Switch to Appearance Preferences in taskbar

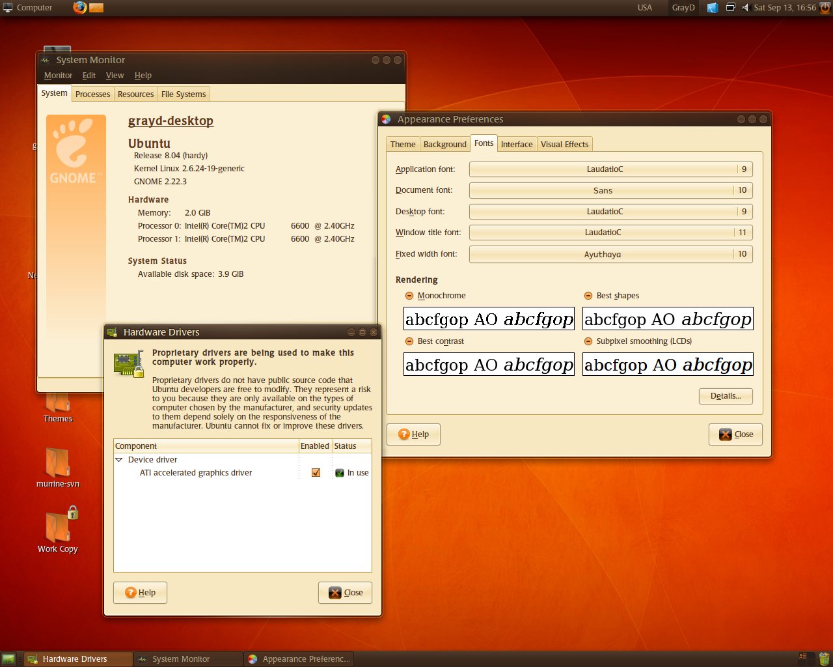point(299,659)
